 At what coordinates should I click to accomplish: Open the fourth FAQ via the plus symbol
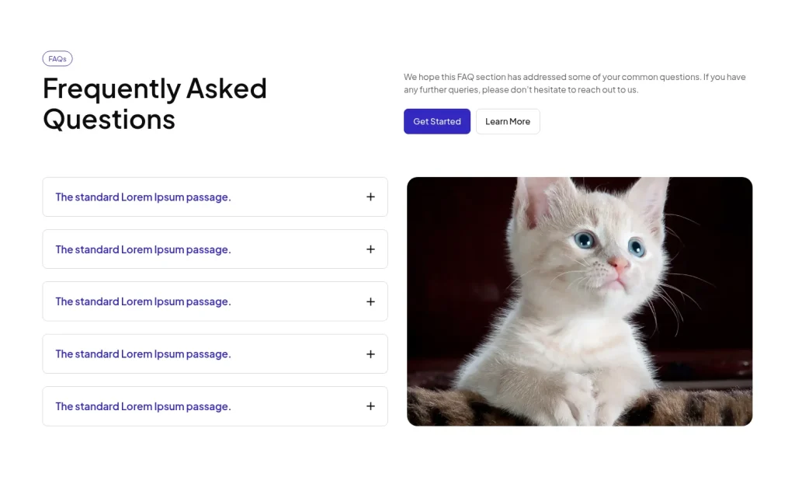[370, 353]
